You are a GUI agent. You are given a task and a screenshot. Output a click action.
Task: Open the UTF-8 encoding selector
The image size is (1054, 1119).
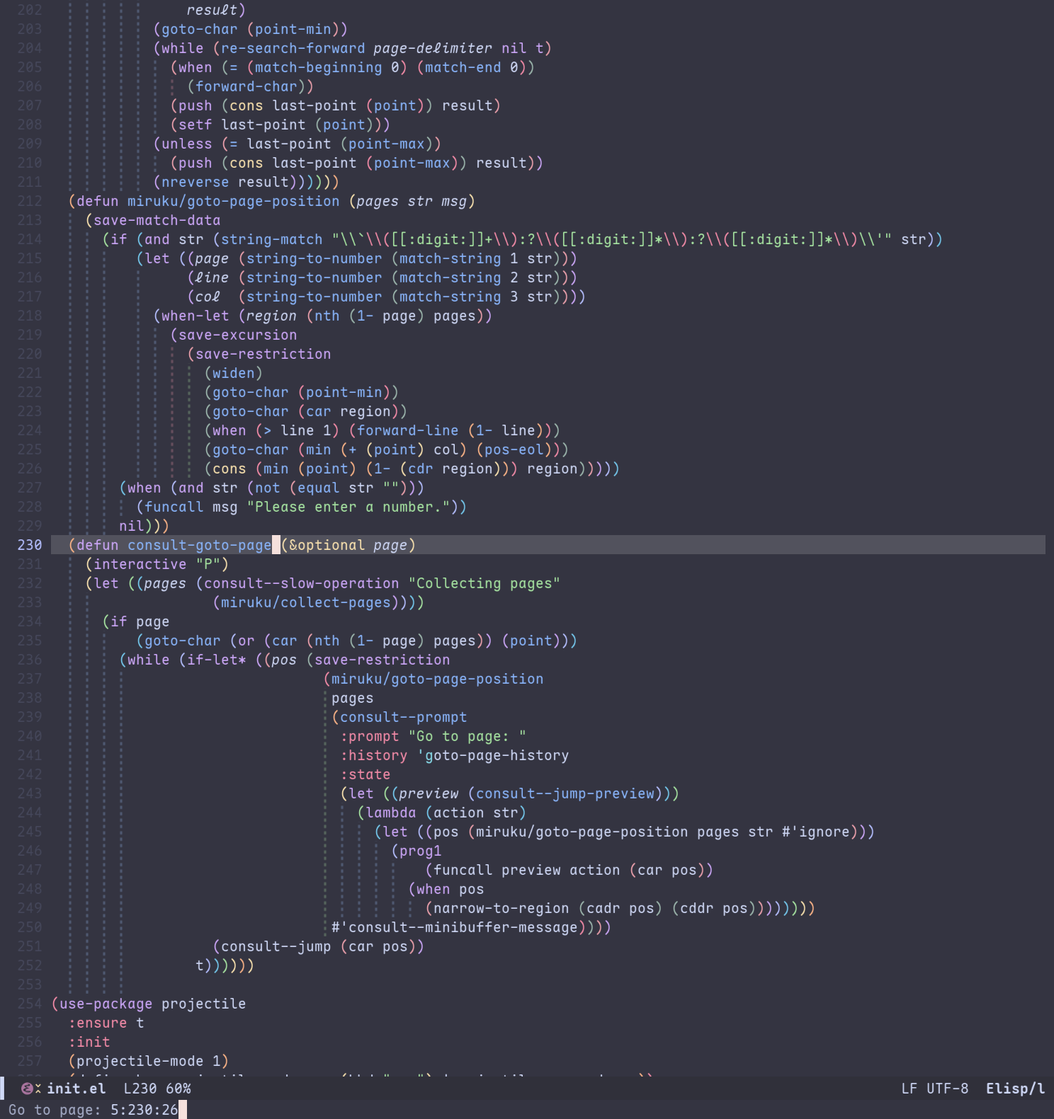tap(947, 1089)
